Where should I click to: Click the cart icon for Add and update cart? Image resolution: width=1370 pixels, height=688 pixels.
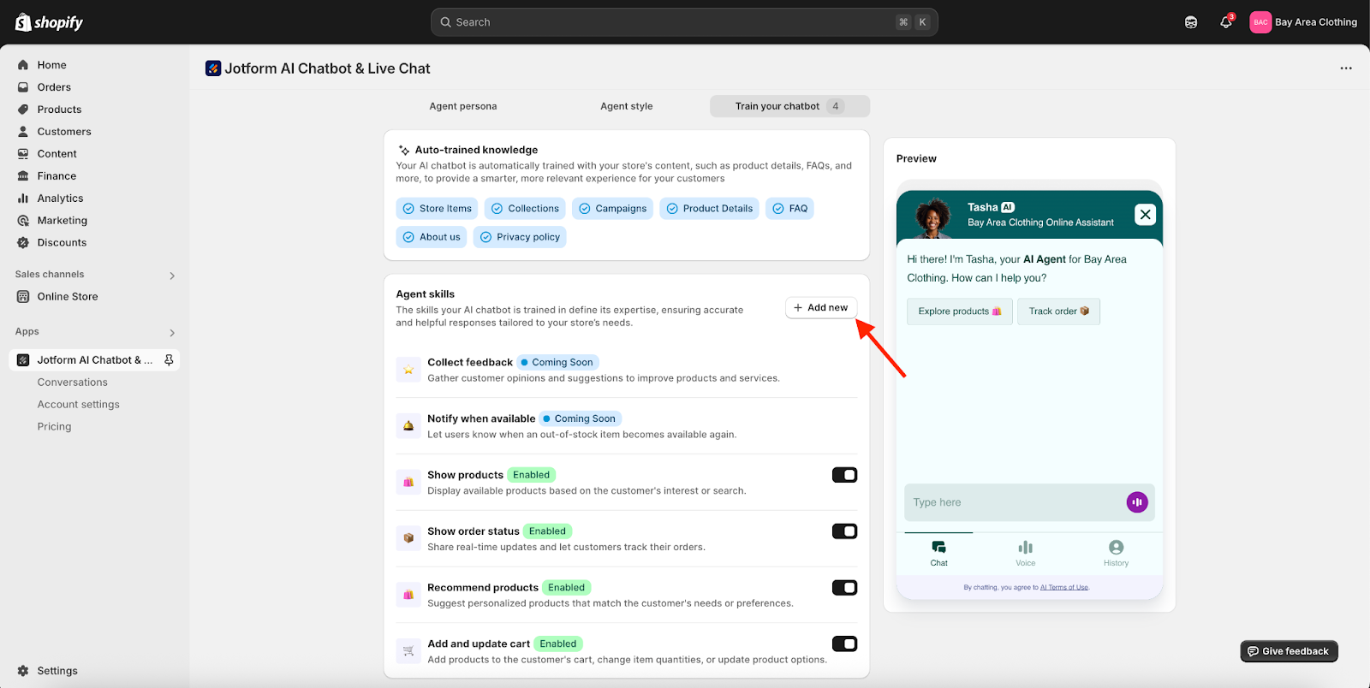pos(408,651)
